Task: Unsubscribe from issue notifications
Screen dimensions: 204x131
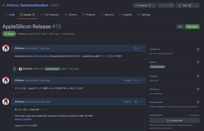Action: tap(174, 120)
